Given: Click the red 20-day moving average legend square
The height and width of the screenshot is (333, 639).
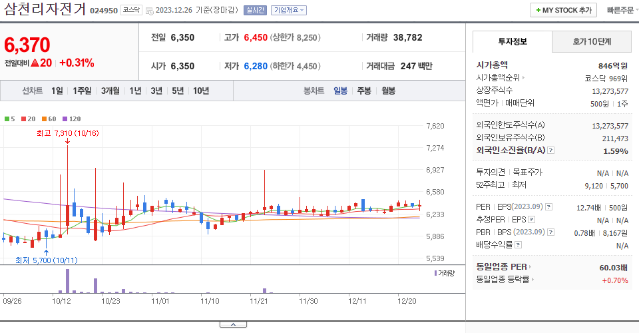Looking at the screenshot, I should tap(23, 119).
